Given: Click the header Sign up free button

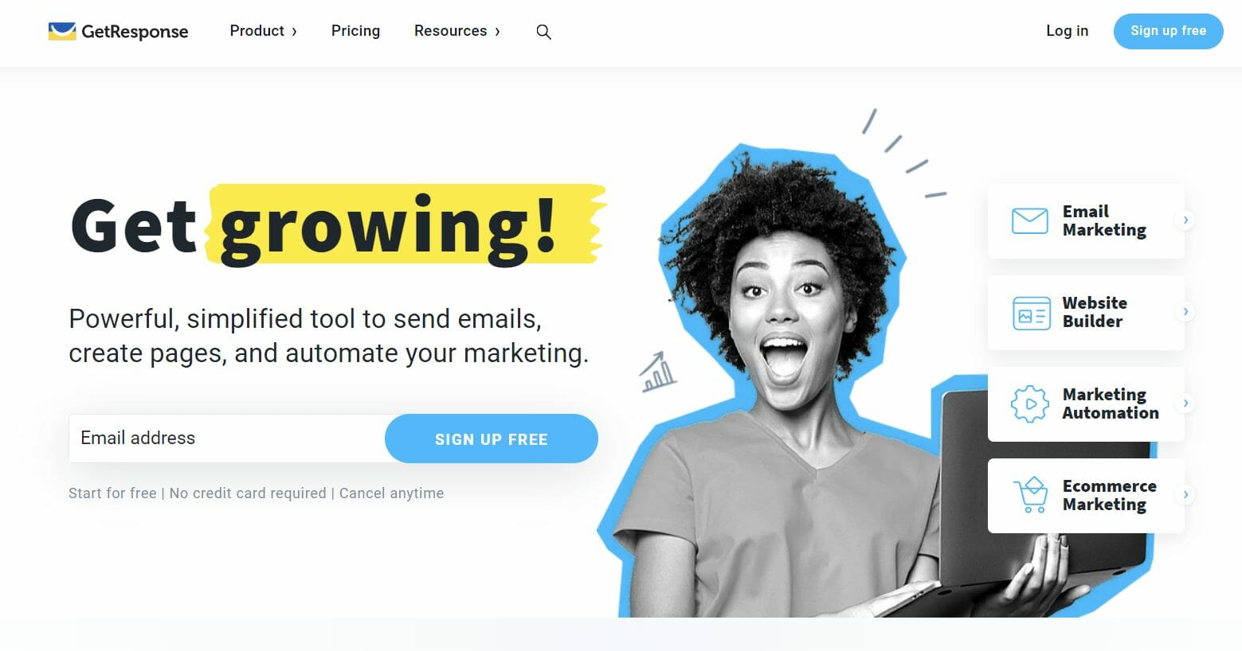Looking at the screenshot, I should click(x=1168, y=31).
